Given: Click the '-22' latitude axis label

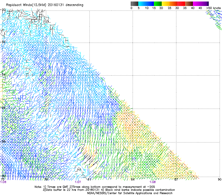Looking at the screenshot, I should click(x=3, y=42).
